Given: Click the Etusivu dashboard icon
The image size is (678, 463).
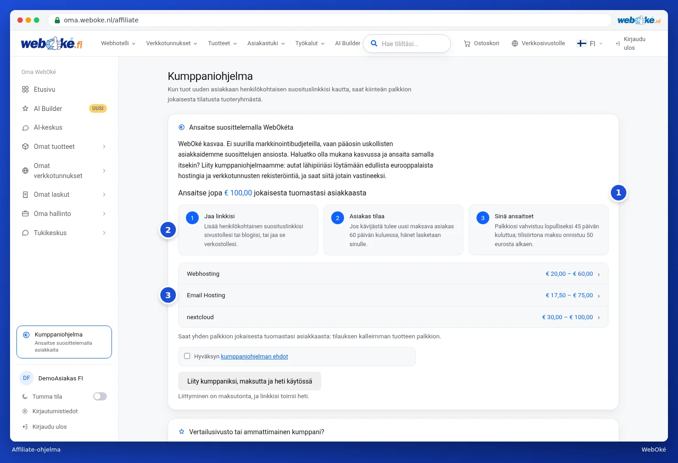Looking at the screenshot, I should tap(25, 89).
